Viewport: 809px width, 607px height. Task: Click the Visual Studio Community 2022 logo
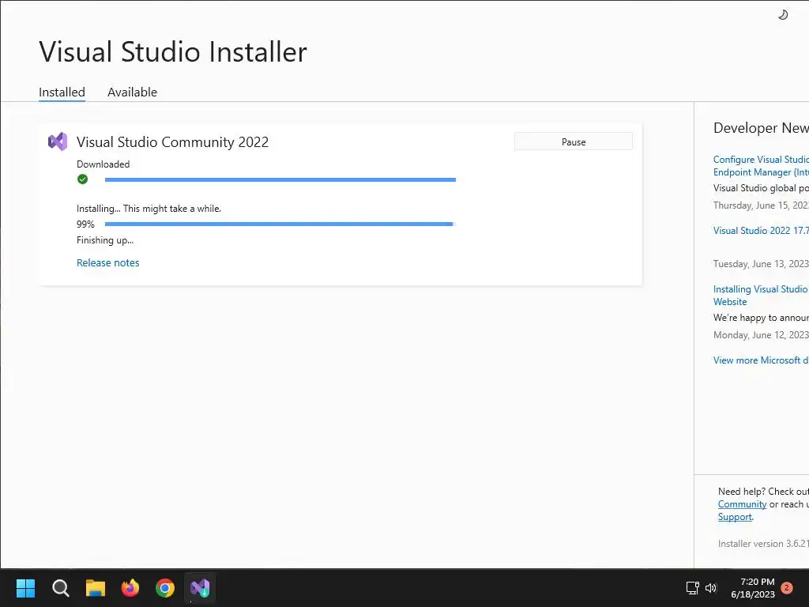click(x=58, y=141)
